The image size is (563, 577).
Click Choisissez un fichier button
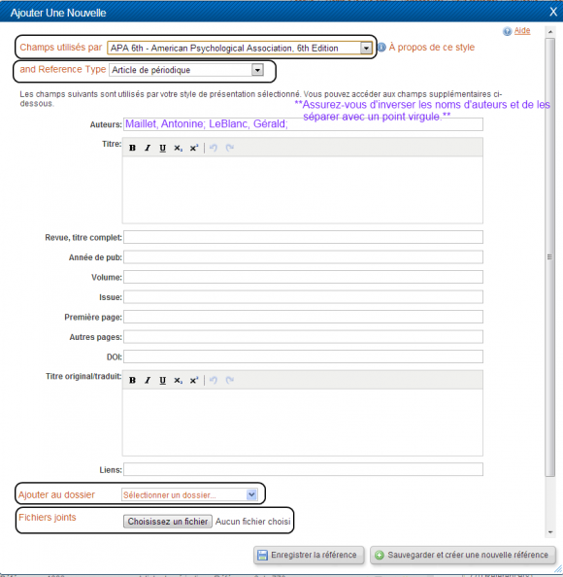click(x=168, y=522)
